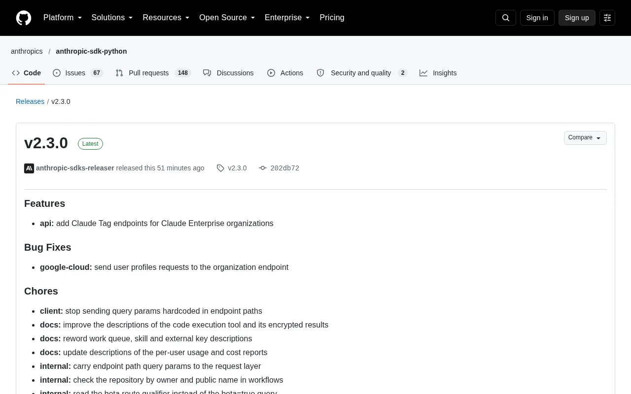This screenshot has width=631, height=394.
Task: Click the Chores heading
Action: pos(41,291)
